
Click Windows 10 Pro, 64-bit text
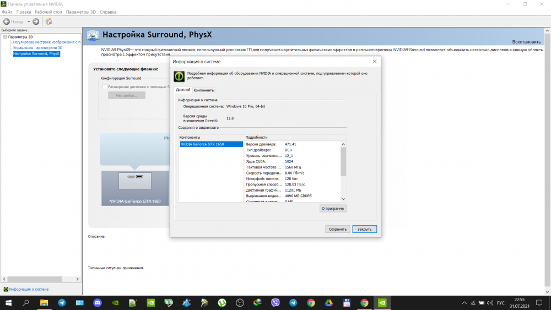pyautogui.click(x=246, y=106)
